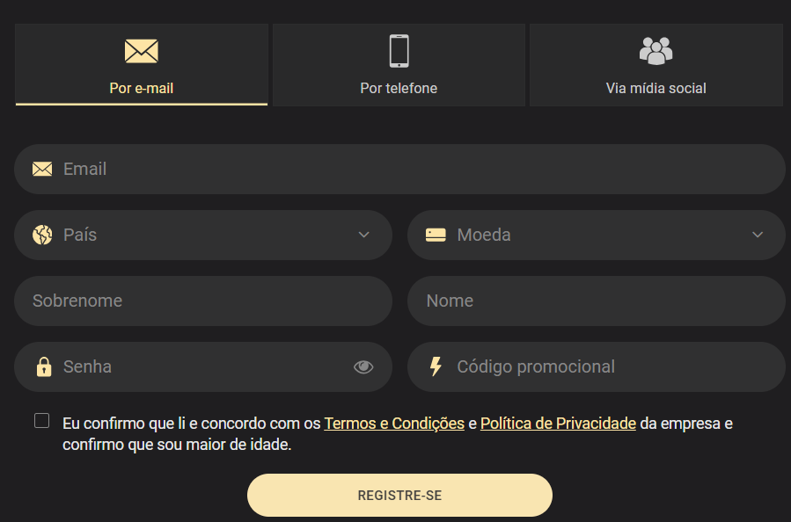Click the smartphone icon above Por telefone
Image resolution: width=791 pixels, height=522 pixels.
click(399, 51)
